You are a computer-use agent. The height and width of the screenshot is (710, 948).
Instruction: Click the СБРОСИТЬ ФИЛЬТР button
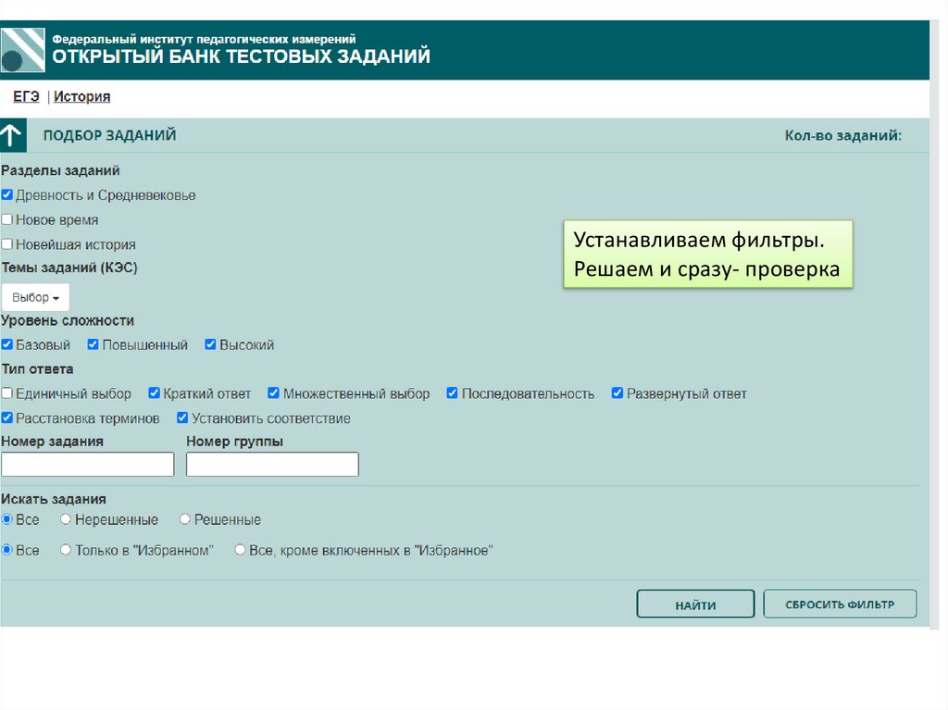(x=840, y=604)
